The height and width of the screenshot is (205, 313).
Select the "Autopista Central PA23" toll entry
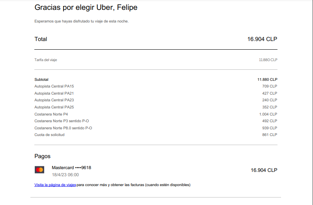click(54, 100)
